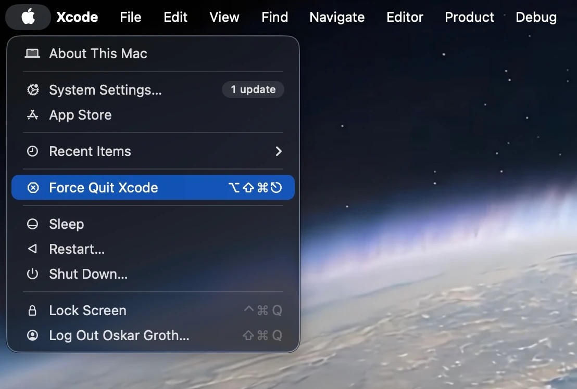The height and width of the screenshot is (389, 577).
Task: Click the App Store icon in the menu
Action: (33, 115)
